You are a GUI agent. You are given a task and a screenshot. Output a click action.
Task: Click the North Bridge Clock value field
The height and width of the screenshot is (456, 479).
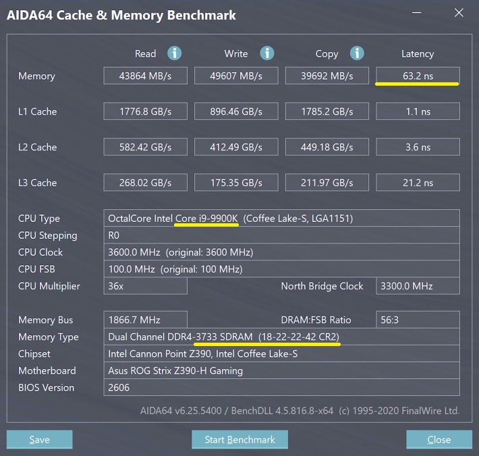pyautogui.click(x=417, y=286)
